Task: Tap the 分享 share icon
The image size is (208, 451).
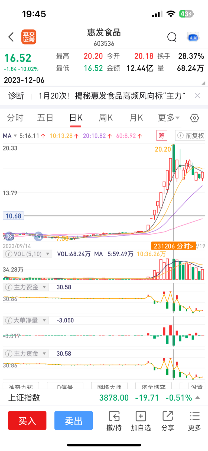Action: click(x=168, y=416)
